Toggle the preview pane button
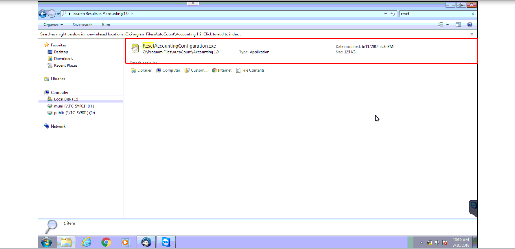515x249 pixels. click(458, 25)
